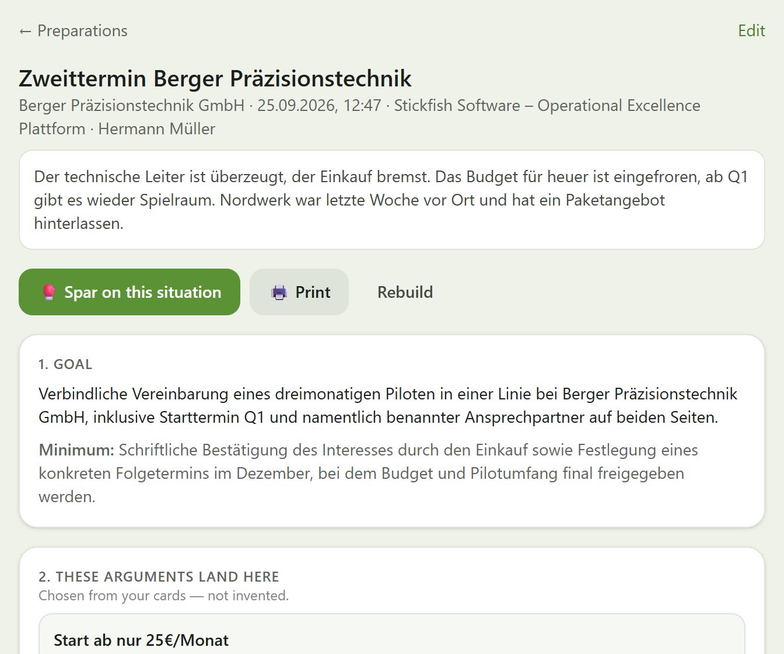Click 'Chosen from your cards — not invented.'
The width and height of the screenshot is (784, 654).
pyautogui.click(x=164, y=596)
